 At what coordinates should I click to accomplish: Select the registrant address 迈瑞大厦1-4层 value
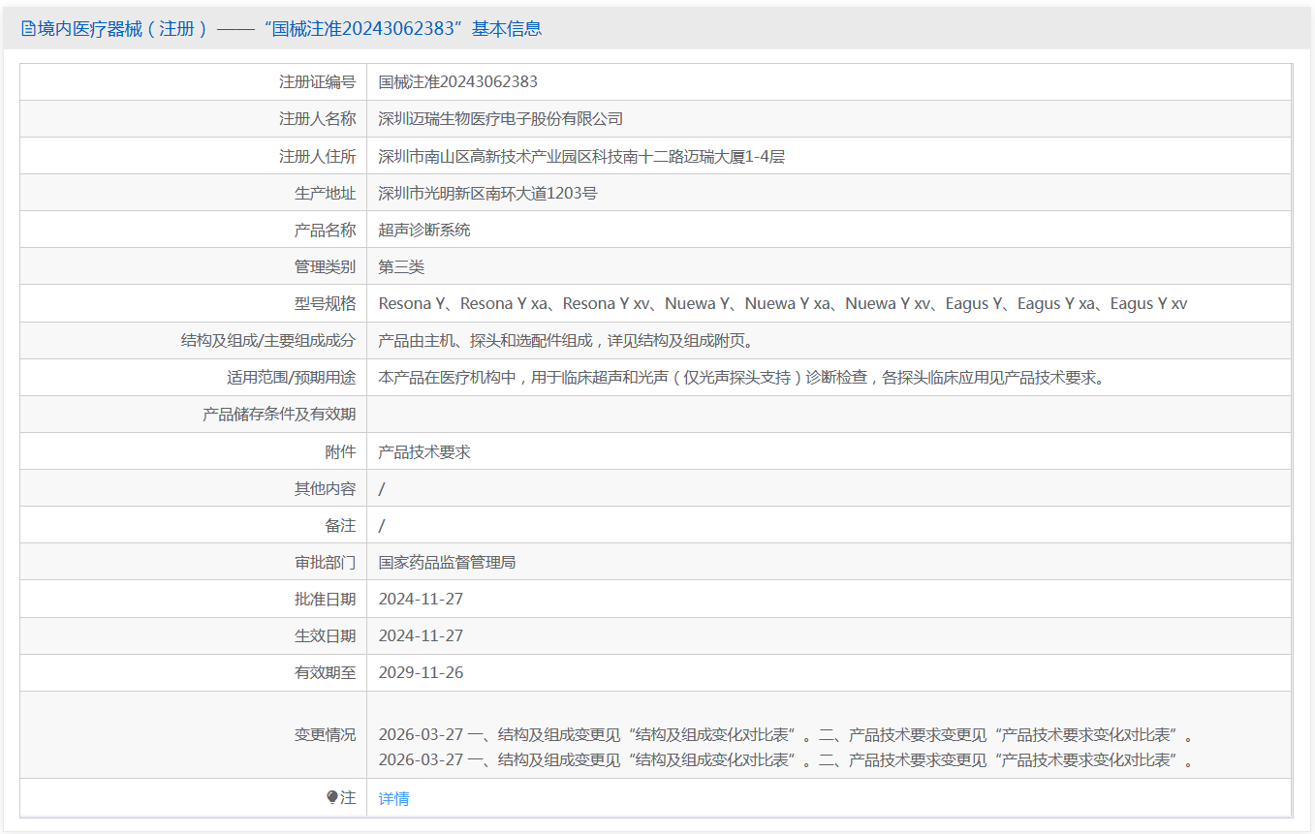[x=581, y=156]
